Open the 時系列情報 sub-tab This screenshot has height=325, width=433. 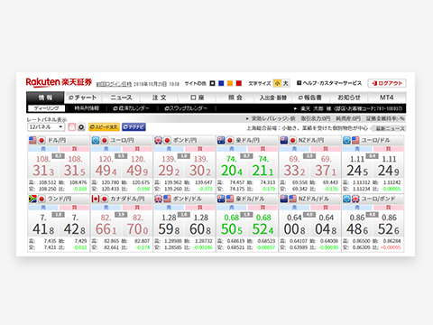coord(87,108)
